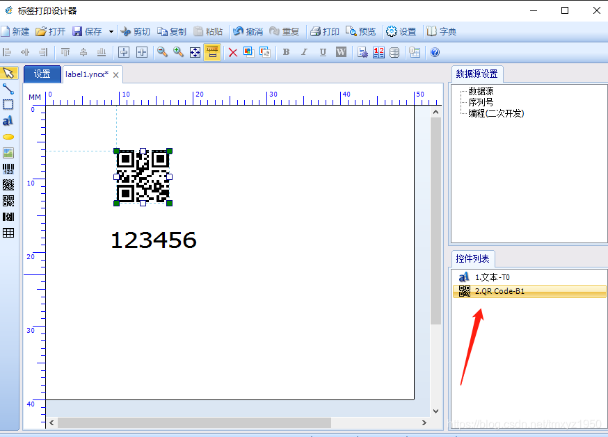Align objects to horizontal center
Screen dimensions: 608x437
25,52
